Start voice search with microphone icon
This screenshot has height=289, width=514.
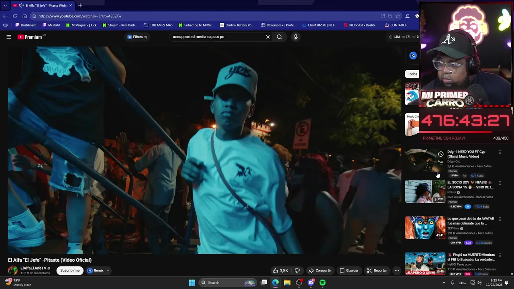296,37
